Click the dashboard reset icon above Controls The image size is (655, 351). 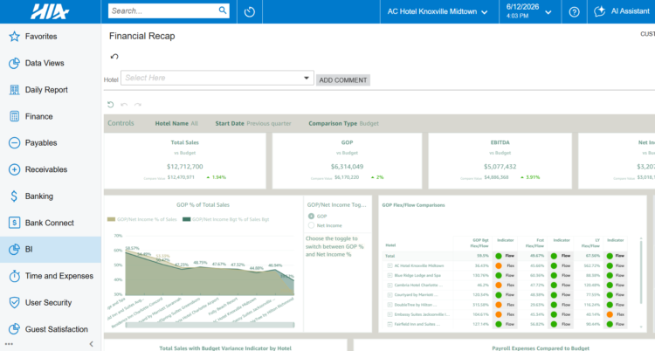[110, 105]
